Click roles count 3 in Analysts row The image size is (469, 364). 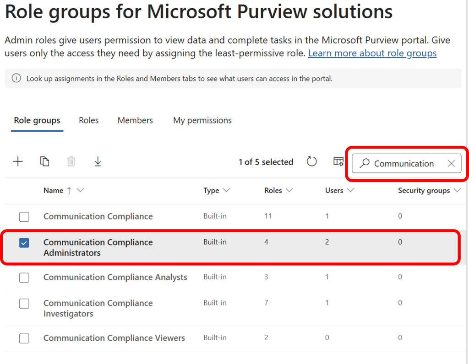coord(266,277)
